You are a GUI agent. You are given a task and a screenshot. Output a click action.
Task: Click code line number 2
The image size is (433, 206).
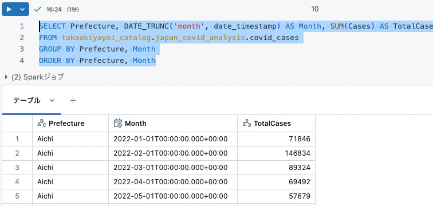click(x=22, y=38)
